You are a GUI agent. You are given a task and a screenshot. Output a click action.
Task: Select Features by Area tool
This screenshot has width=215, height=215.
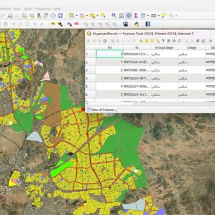click(71, 15)
